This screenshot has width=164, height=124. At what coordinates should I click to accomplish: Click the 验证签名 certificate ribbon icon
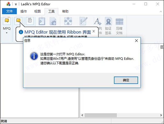coord(108,21)
